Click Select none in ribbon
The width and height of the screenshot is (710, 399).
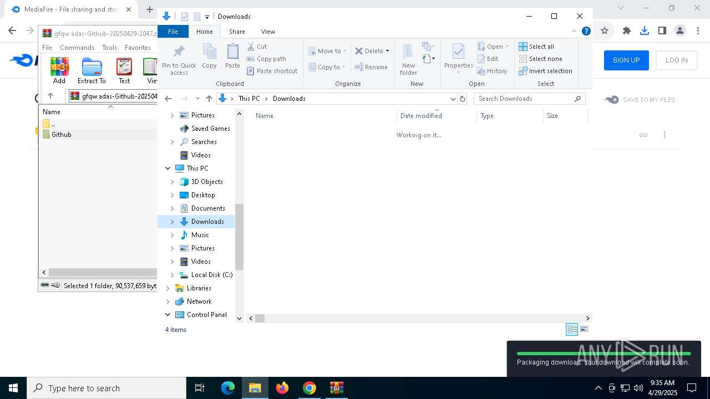click(x=540, y=59)
